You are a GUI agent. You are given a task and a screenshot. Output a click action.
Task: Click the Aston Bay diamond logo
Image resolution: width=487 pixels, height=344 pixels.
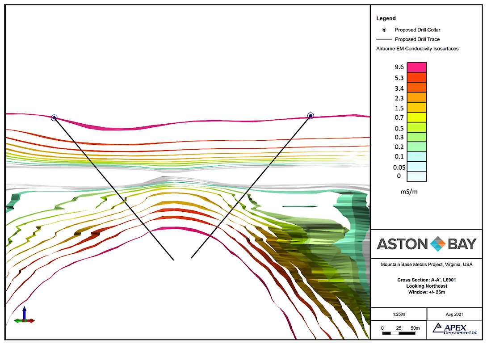click(x=438, y=244)
